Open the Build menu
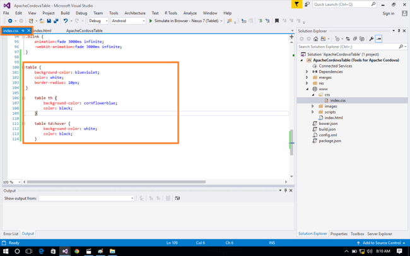This screenshot has width=410, height=256. click(x=65, y=13)
